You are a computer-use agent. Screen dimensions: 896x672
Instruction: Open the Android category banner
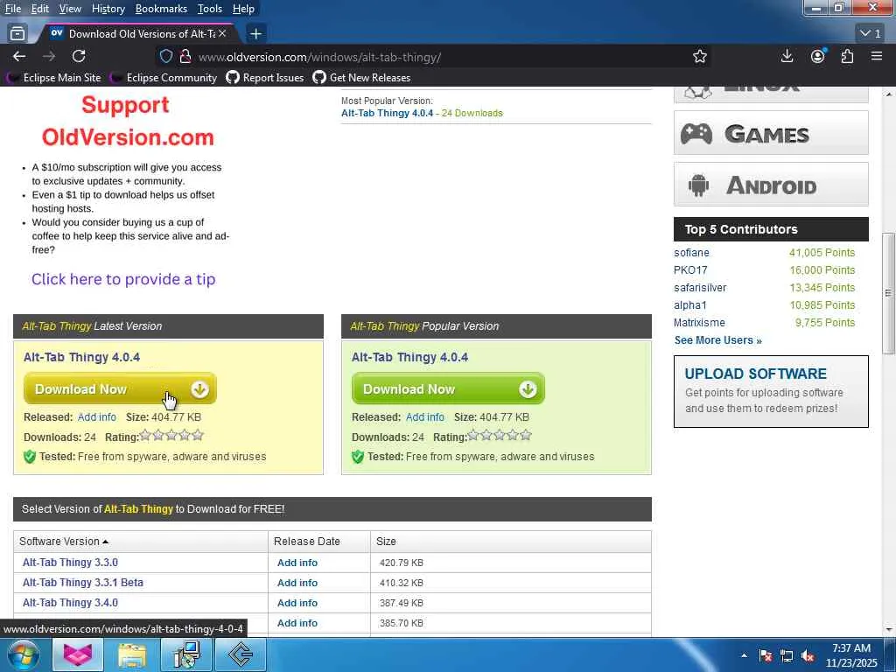771,185
